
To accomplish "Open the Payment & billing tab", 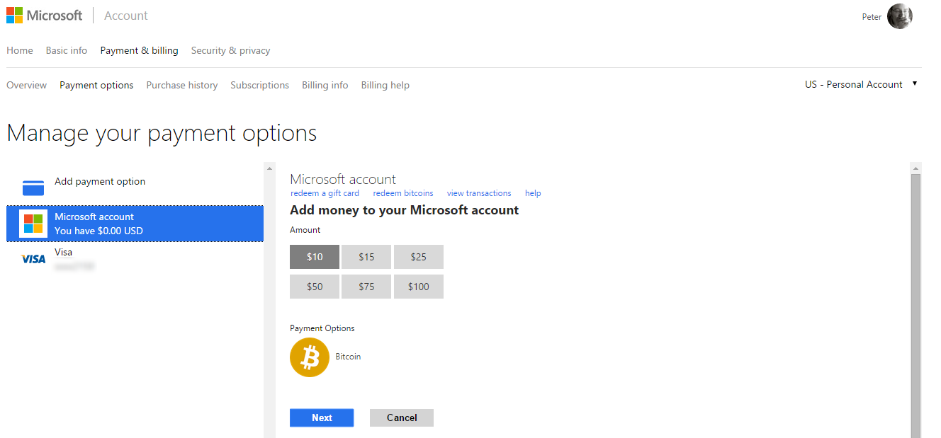I will [140, 50].
